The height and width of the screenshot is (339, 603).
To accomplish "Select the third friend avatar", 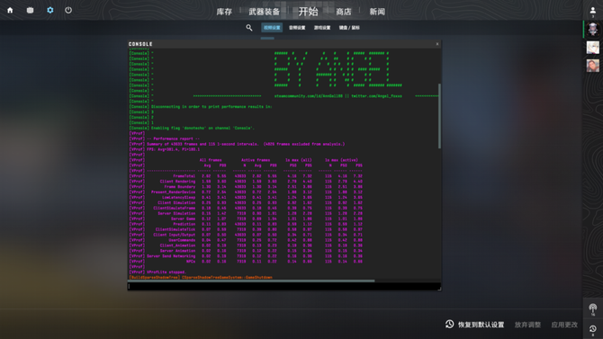I will 592,66.
